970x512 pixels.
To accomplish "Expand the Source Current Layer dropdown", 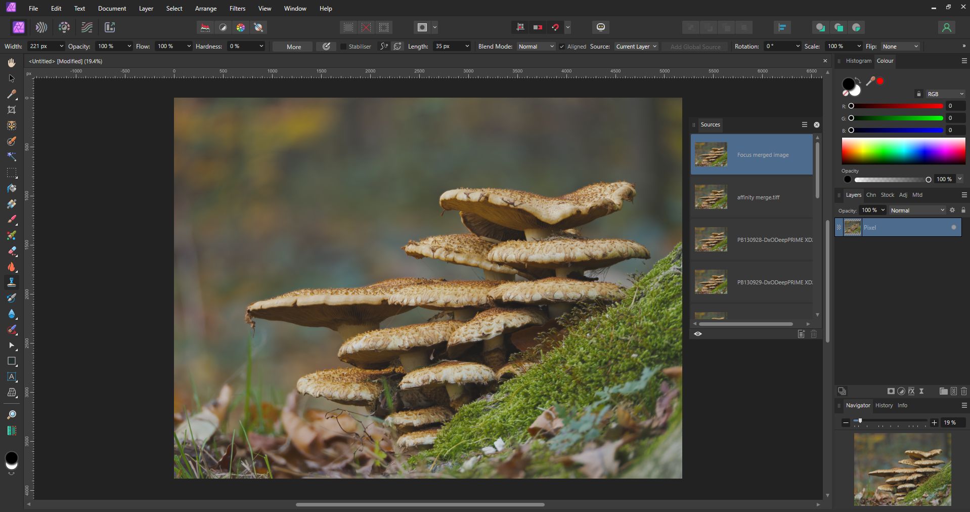I will pos(636,47).
